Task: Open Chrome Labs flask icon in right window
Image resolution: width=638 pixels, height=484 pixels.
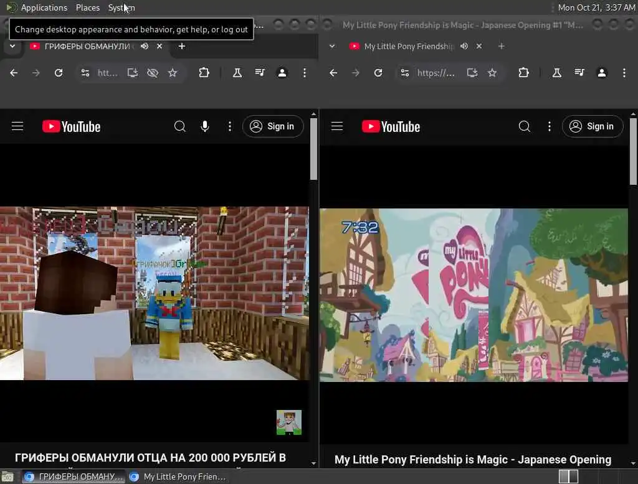Action: click(556, 73)
